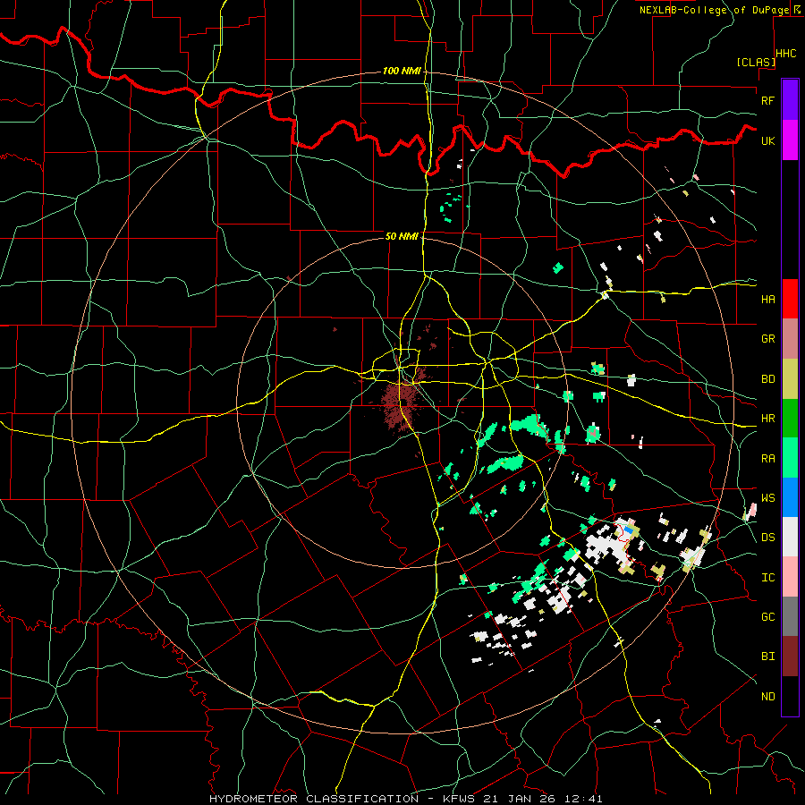Click the 'BI' legend label
Screen dimensions: 805x805
click(x=767, y=657)
